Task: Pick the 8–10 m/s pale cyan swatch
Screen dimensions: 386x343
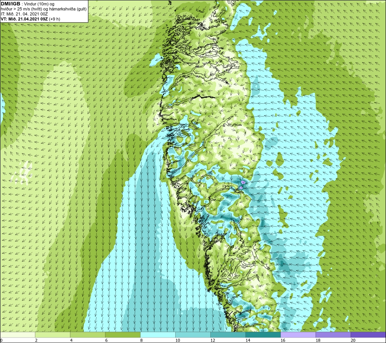Action: coord(158,335)
